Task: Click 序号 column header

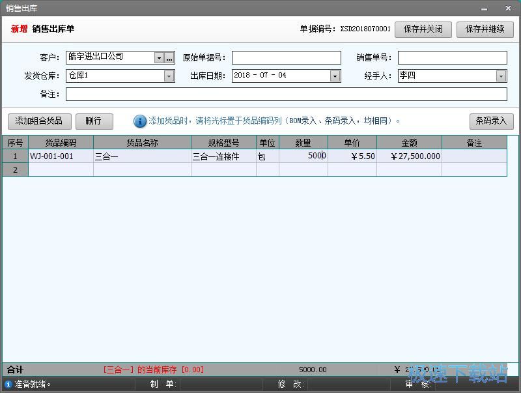Action: pos(15,143)
